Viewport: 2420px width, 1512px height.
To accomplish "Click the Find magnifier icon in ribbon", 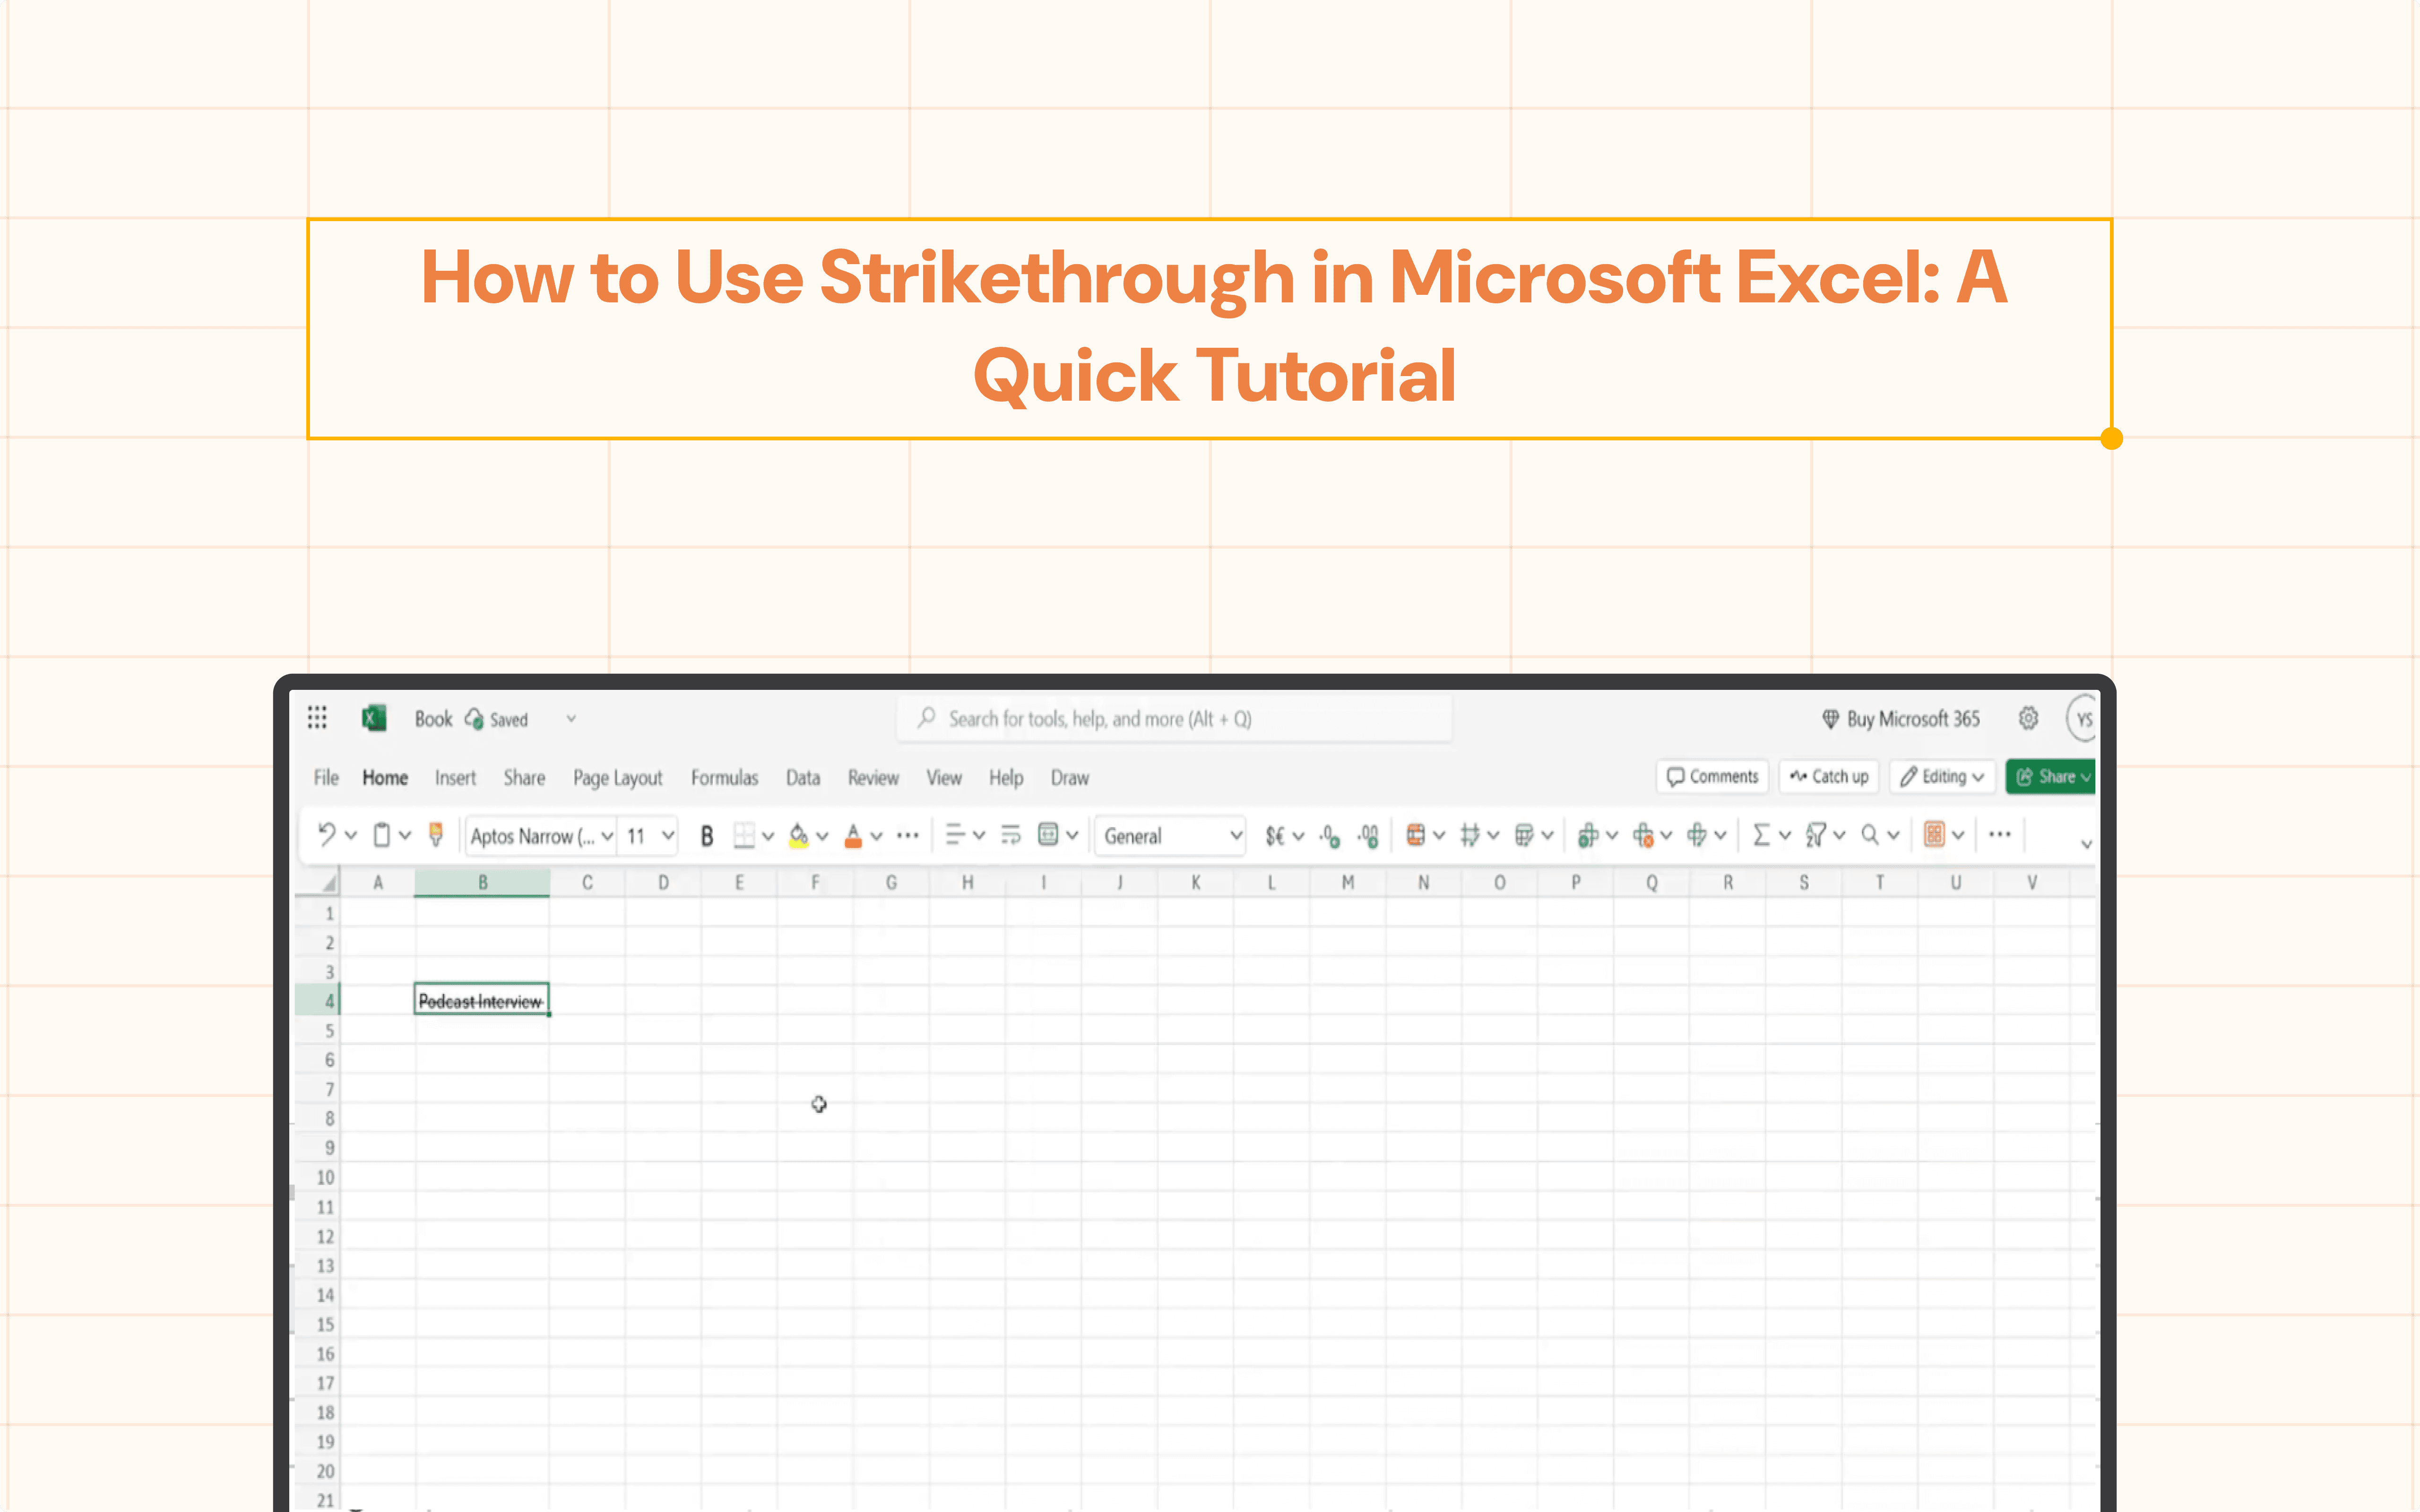I will [x=1870, y=834].
